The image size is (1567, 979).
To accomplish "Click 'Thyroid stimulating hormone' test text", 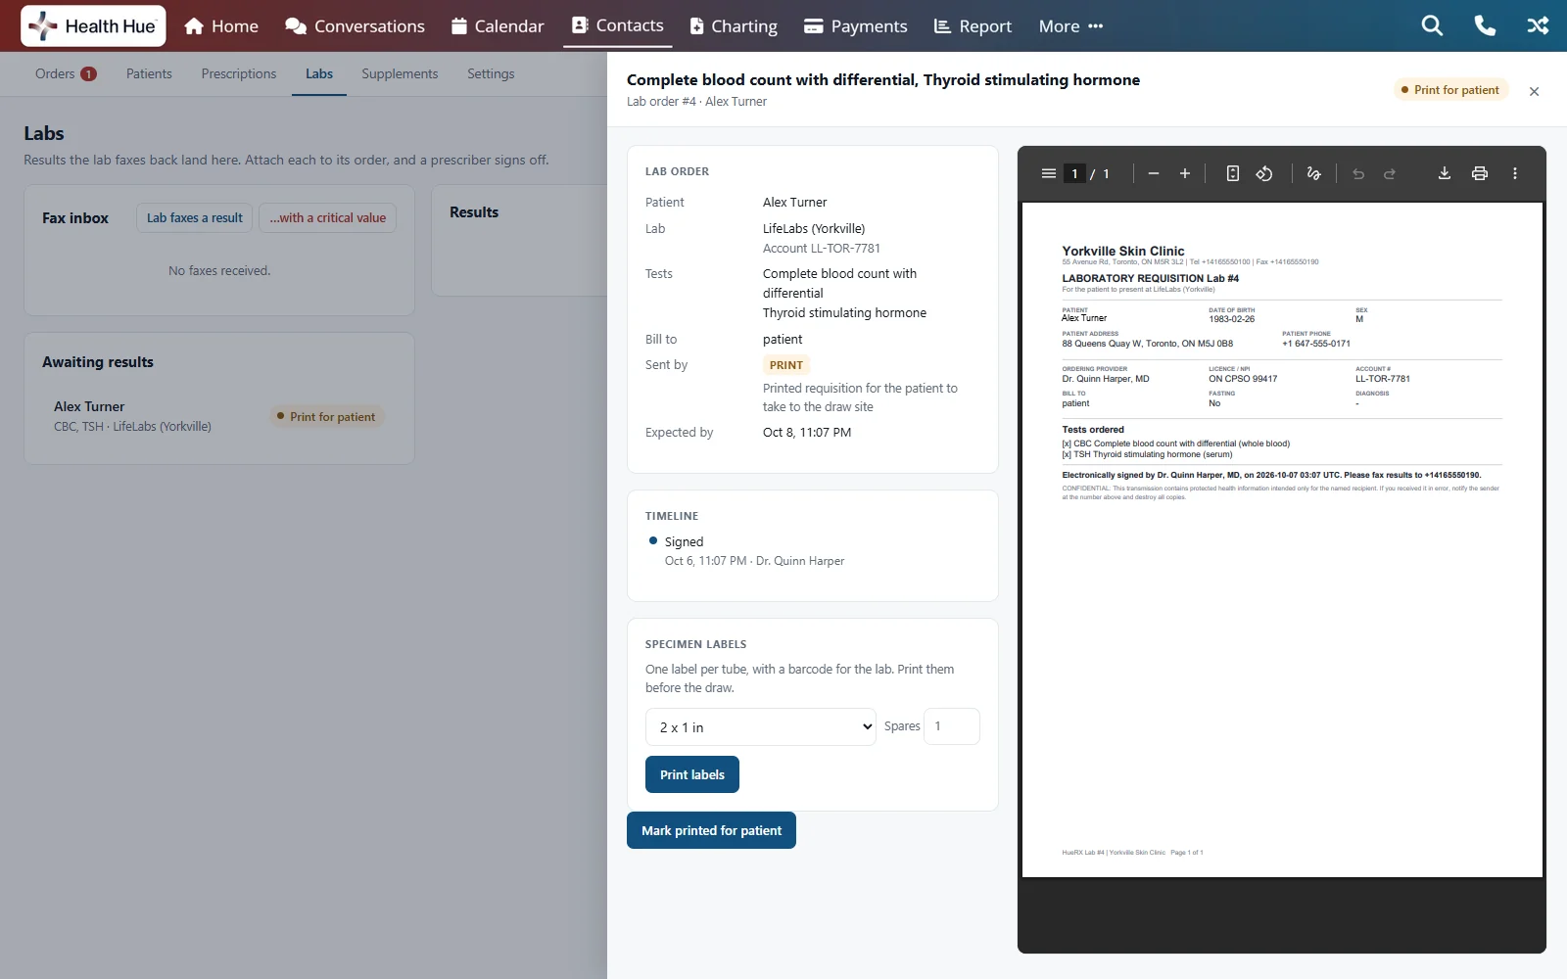I will 844,313.
